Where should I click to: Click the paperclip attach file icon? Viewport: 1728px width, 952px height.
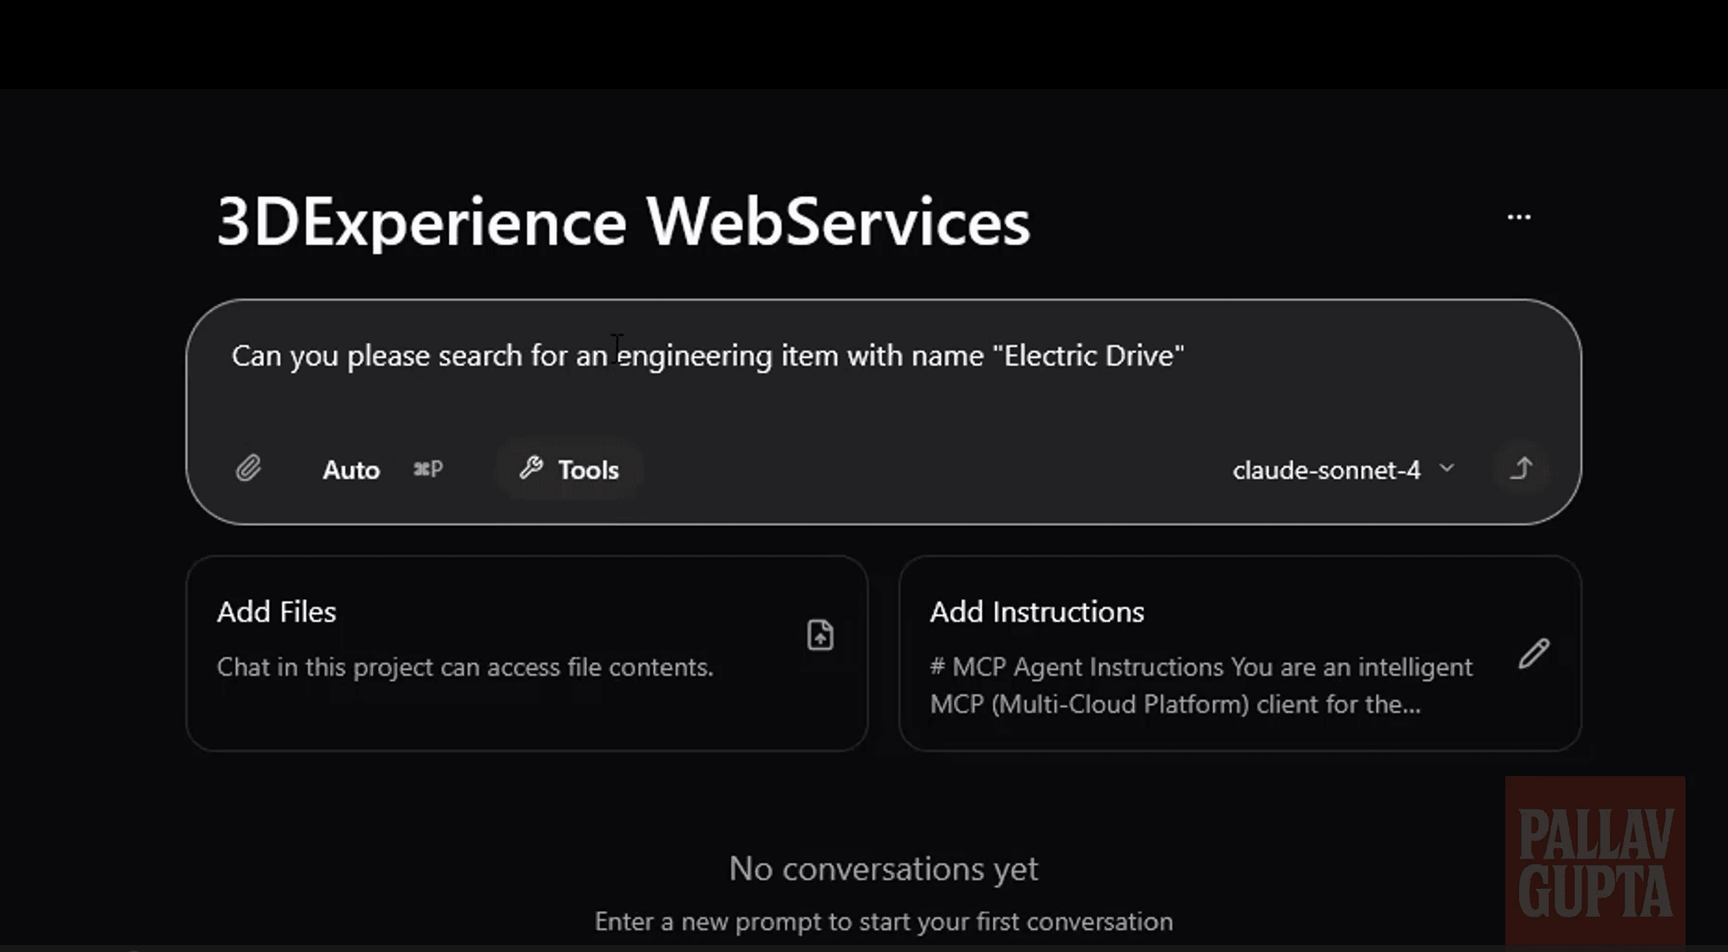click(x=248, y=468)
